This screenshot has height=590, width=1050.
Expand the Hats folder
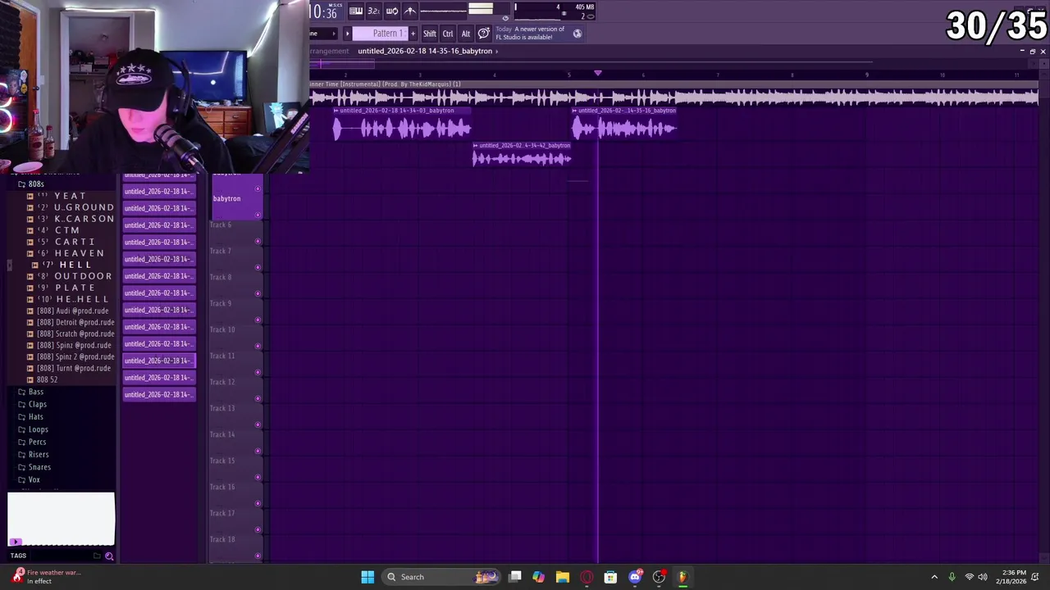31,416
